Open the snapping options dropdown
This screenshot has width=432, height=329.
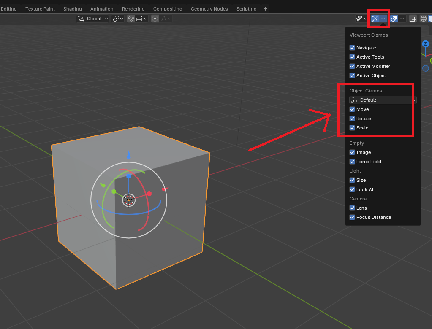tap(142, 19)
